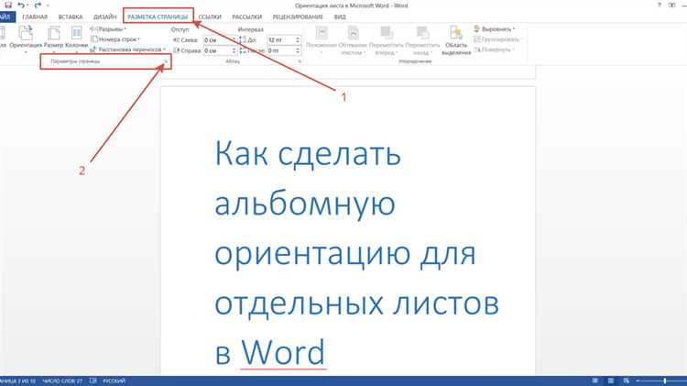Image resolution: width=687 pixels, height=386 pixels.
Task: Open the Положение position tool
Action: (x=322, y=39)
